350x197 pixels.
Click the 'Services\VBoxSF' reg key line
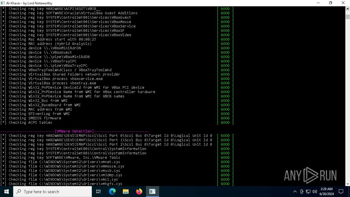[x=62, y=31]
